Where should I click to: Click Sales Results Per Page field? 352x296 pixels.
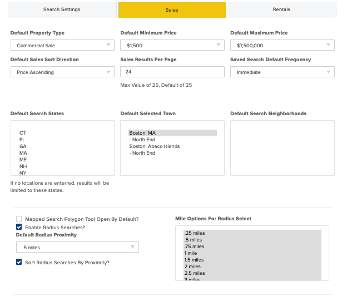pyautogui.click(x=172, y=72)
